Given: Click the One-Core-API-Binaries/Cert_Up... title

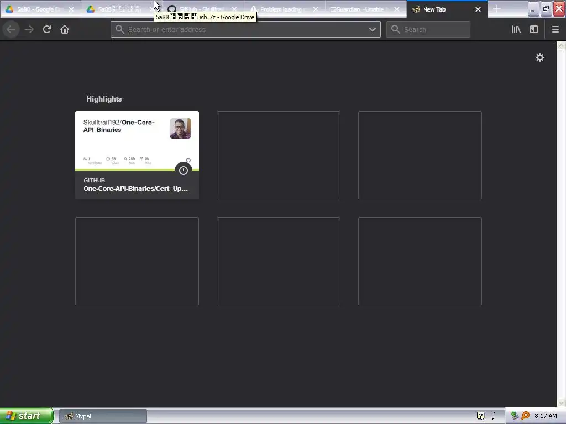Looking at the screenshot, I should click(x=136, y=189).
